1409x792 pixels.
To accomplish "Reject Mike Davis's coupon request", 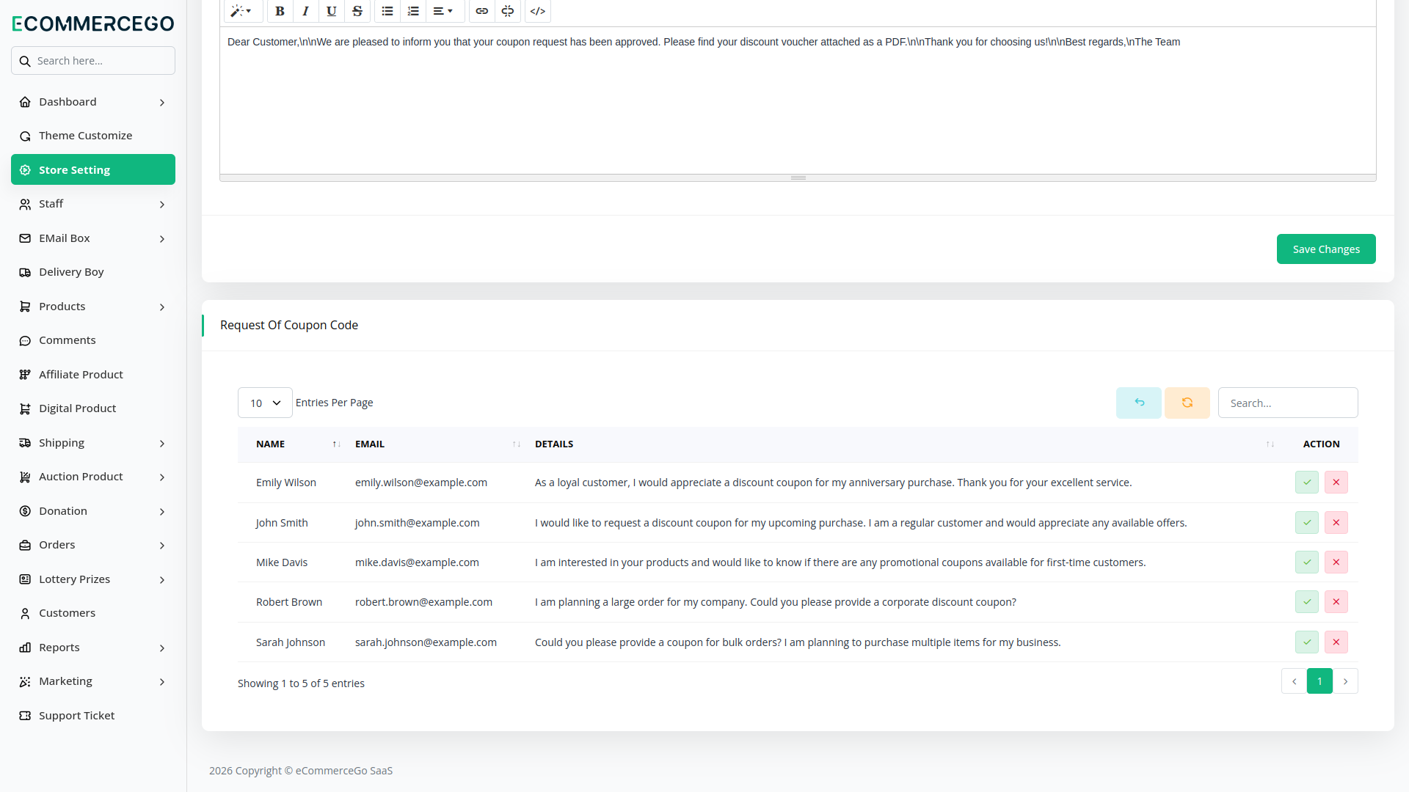I will [1336, 562].
